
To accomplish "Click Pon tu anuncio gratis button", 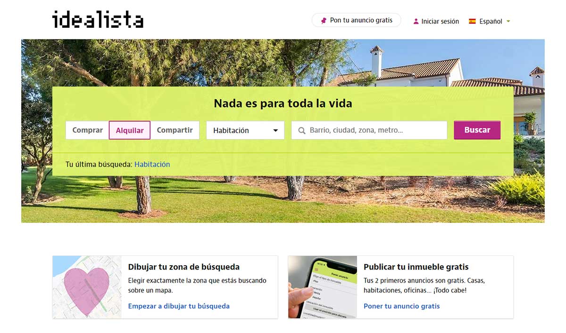I will pos(356,20).
